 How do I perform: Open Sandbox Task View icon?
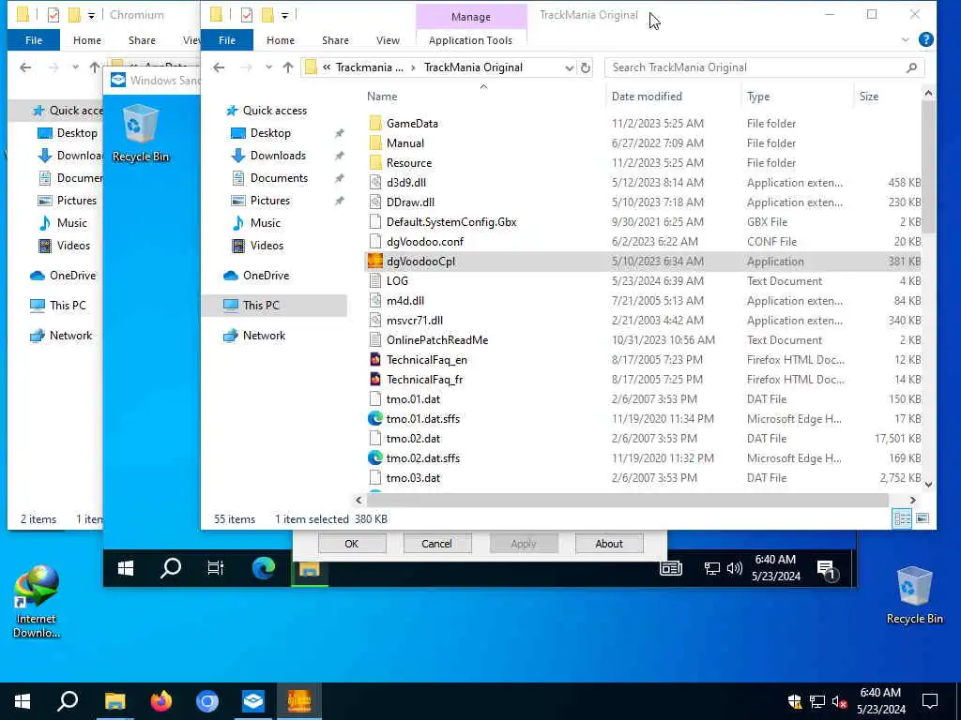pyautogui.click(x=216, y=568)
